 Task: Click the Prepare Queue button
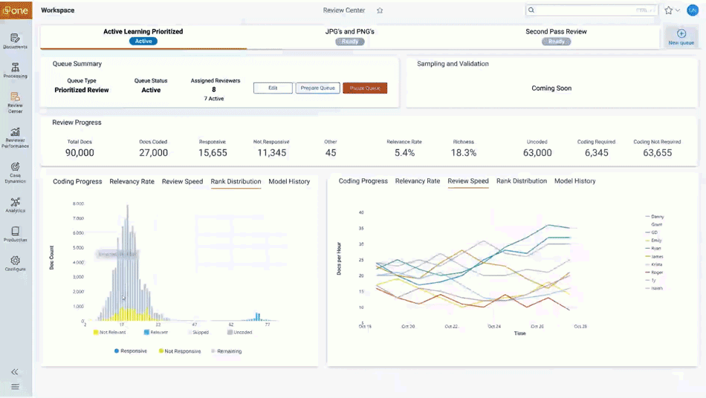(x=317, y=88)
